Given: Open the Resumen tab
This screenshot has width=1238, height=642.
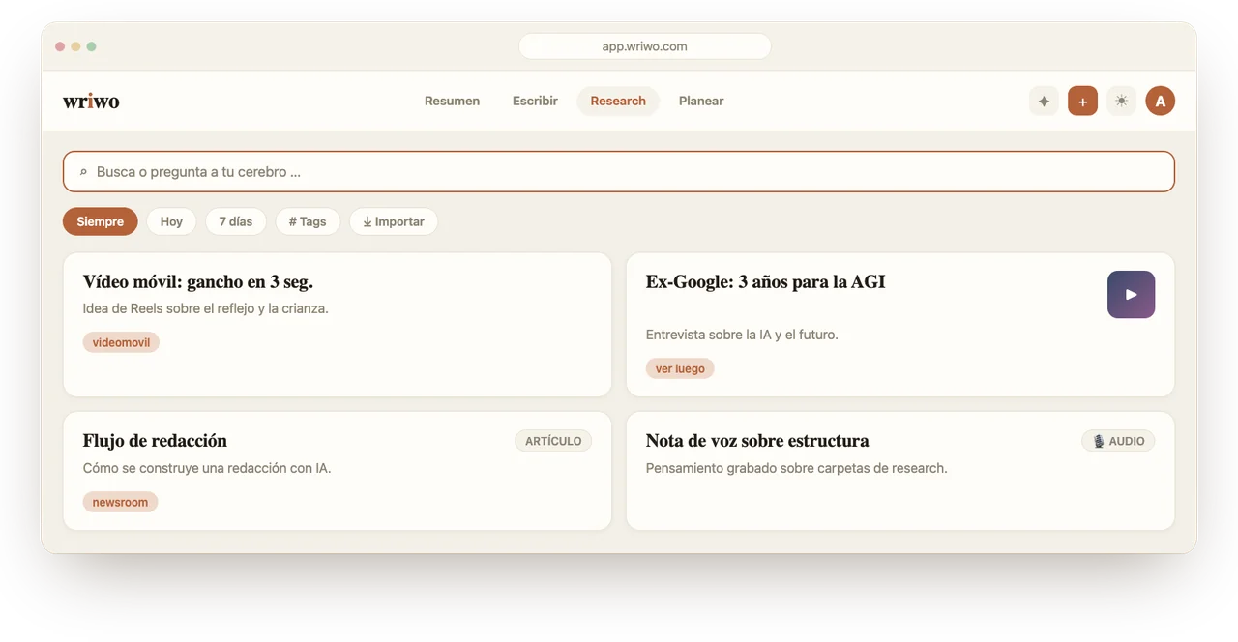Looking at the screenshot, I should (x=452, y=101).
